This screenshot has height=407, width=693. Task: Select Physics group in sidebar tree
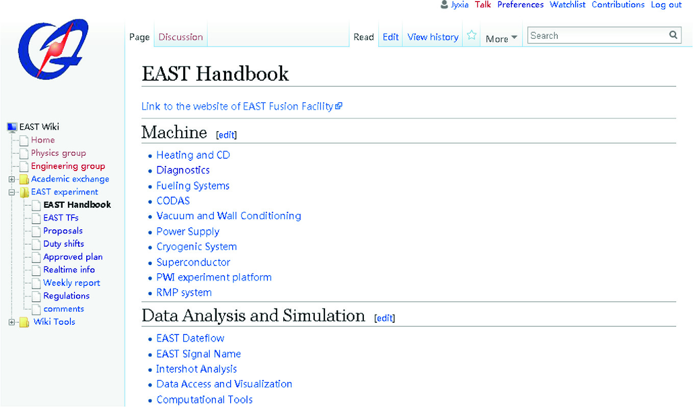[58, 153]
